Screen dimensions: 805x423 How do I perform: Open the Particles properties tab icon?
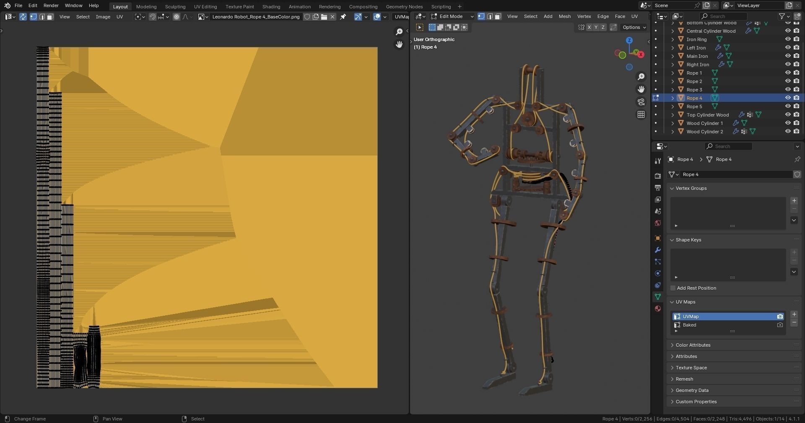[657, 262]
